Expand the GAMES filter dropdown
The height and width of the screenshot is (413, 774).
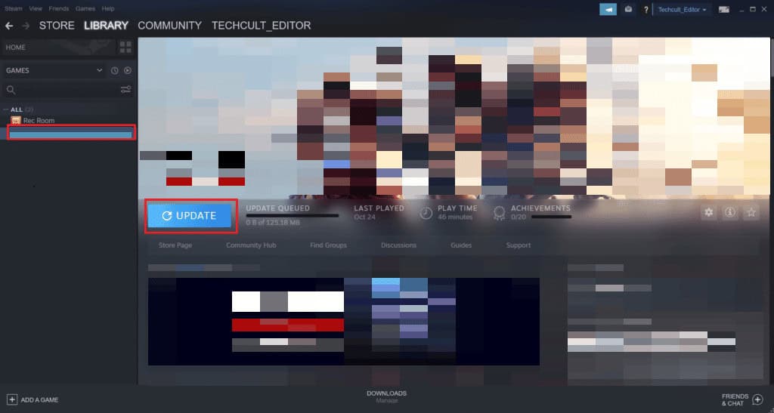coord(54,70)
